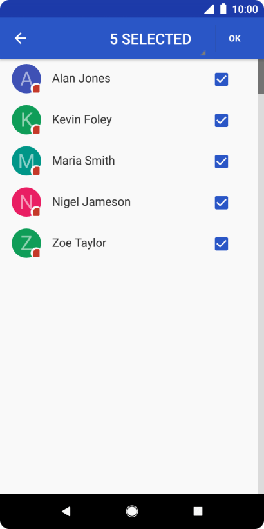The image size is (264, 529).
Task: Uncheck the Kevin Foley checkbox
Action: tap(222, 121)
